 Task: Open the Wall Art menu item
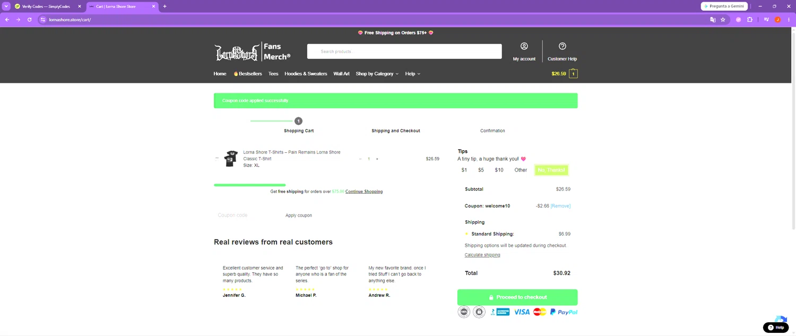[x=341, y=74]
